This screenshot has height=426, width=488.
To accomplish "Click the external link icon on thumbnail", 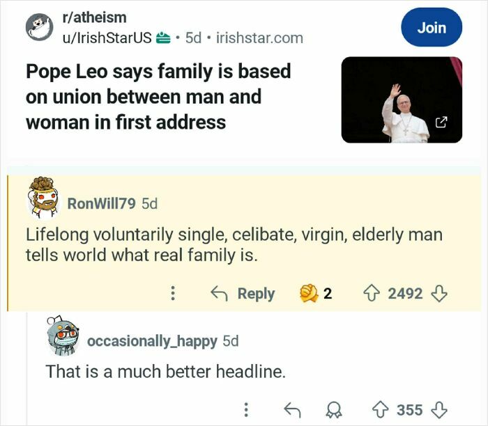I will (x=441, y=123).
